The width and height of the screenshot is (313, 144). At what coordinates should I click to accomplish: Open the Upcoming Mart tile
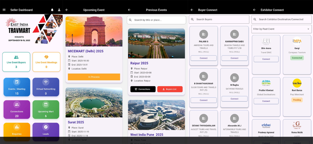tap(46, 110)
